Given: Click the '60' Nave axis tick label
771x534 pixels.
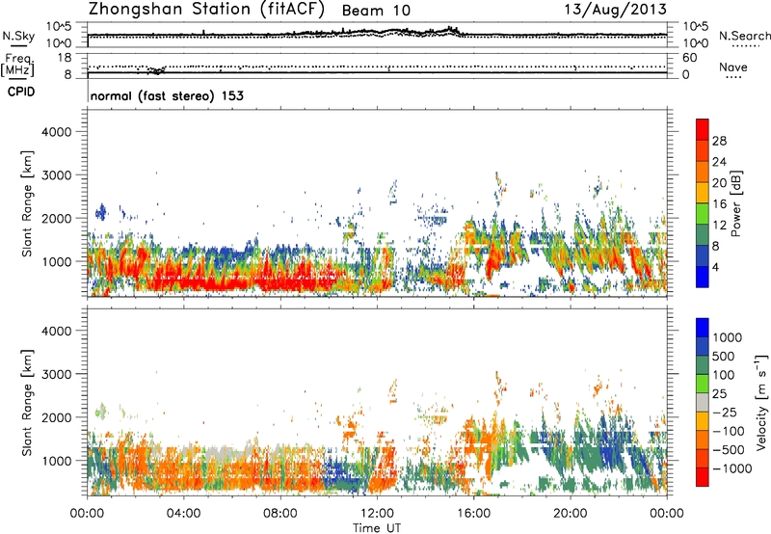Looking at the screenshot, I should click(x=689, y=58).
